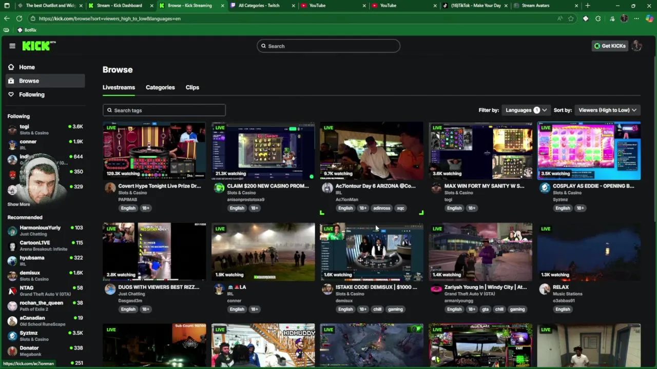The height and width of the screenshot is (369, 657).
Task: Open Zariyah Young In Windy City title
Action: coord(486,287)
